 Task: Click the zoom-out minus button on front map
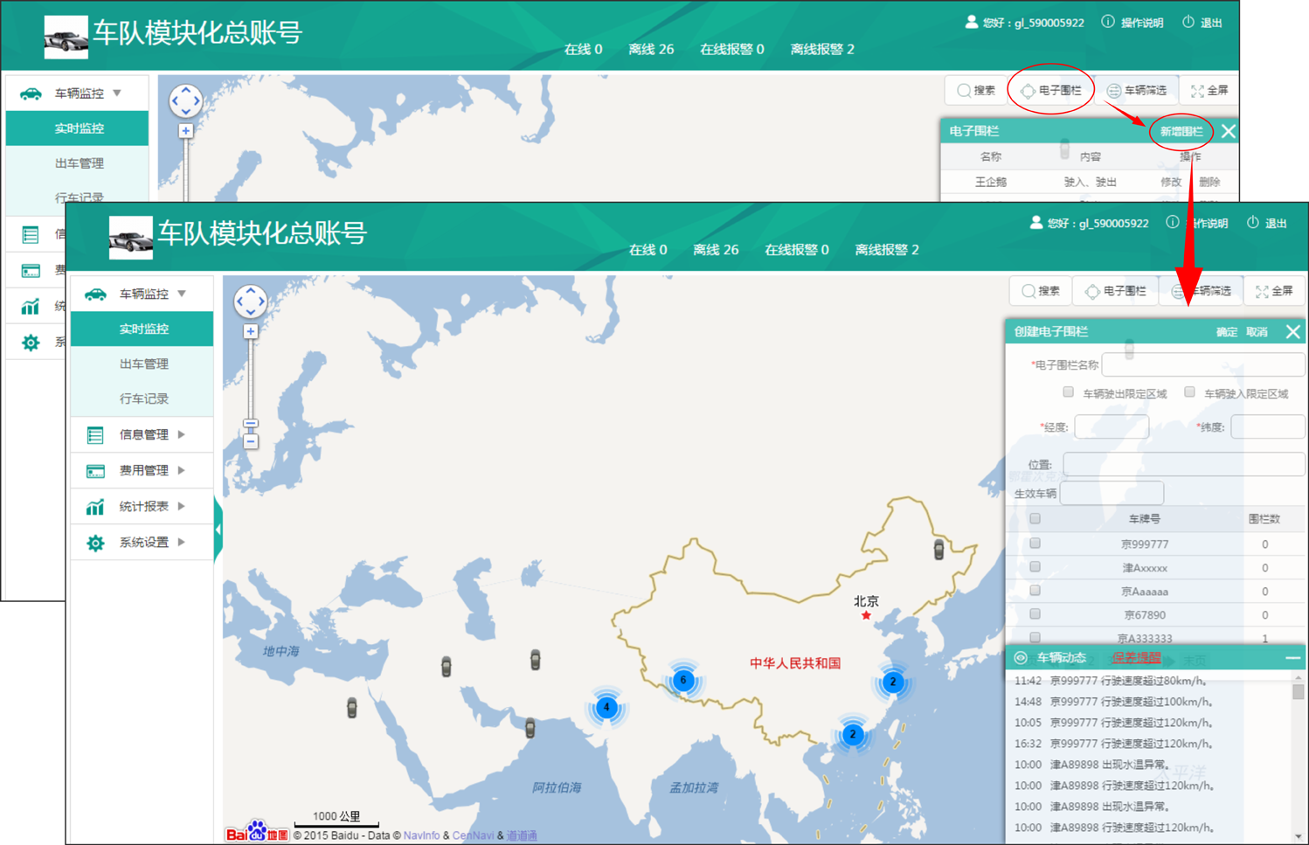pos(251,441)
